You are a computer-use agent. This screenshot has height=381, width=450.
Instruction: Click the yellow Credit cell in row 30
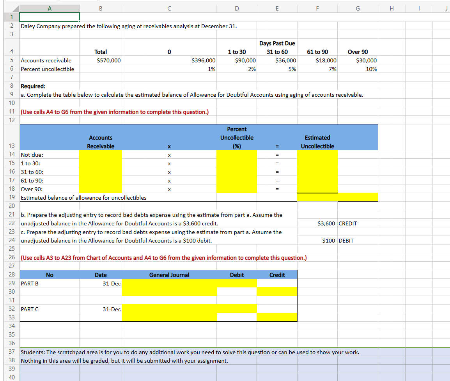(x=277, y=292)
